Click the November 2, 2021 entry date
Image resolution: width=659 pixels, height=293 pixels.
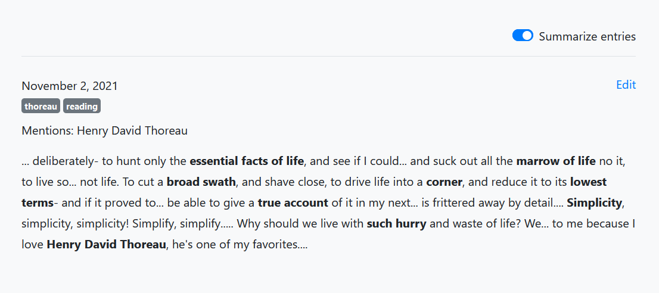pos(70,86)
